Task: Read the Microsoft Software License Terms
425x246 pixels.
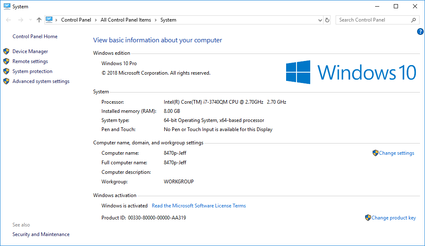Action: [199, 206]
